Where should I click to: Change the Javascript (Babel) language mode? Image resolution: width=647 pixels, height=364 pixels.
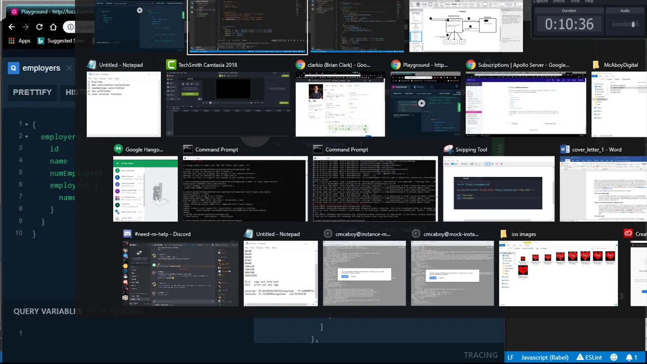[545, 357]
